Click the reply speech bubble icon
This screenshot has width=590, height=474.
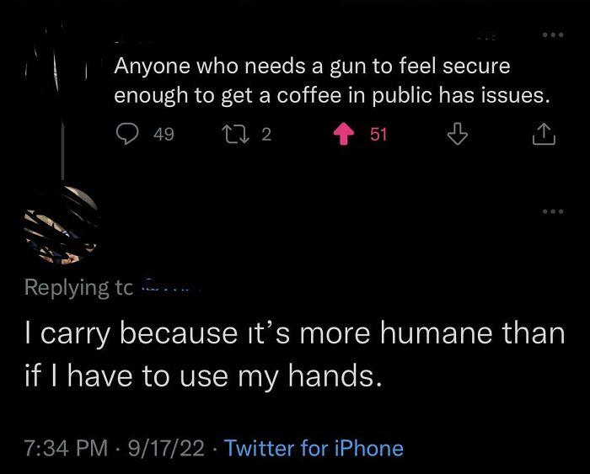tap(130, 134)
